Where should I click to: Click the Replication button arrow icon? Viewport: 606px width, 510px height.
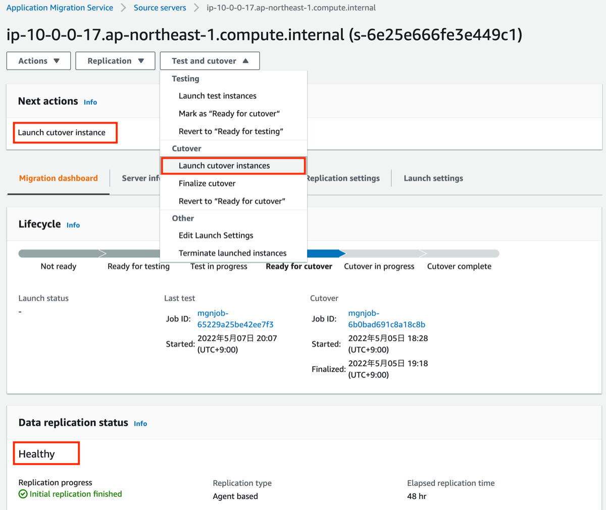[141, 61]
